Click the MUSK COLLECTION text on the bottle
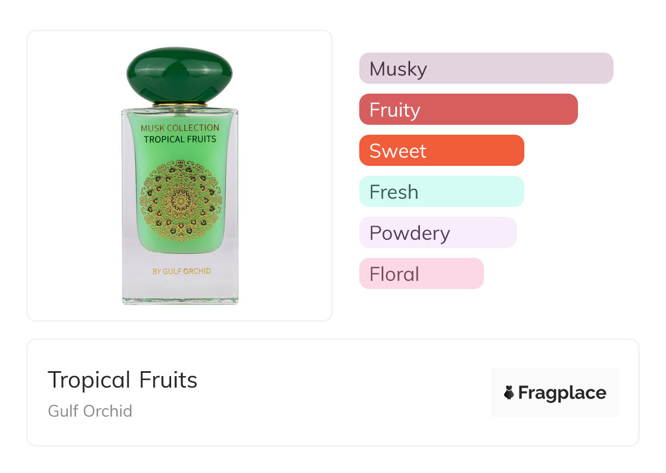The height and width of the screenshot is (473, 666). point(180,128)
